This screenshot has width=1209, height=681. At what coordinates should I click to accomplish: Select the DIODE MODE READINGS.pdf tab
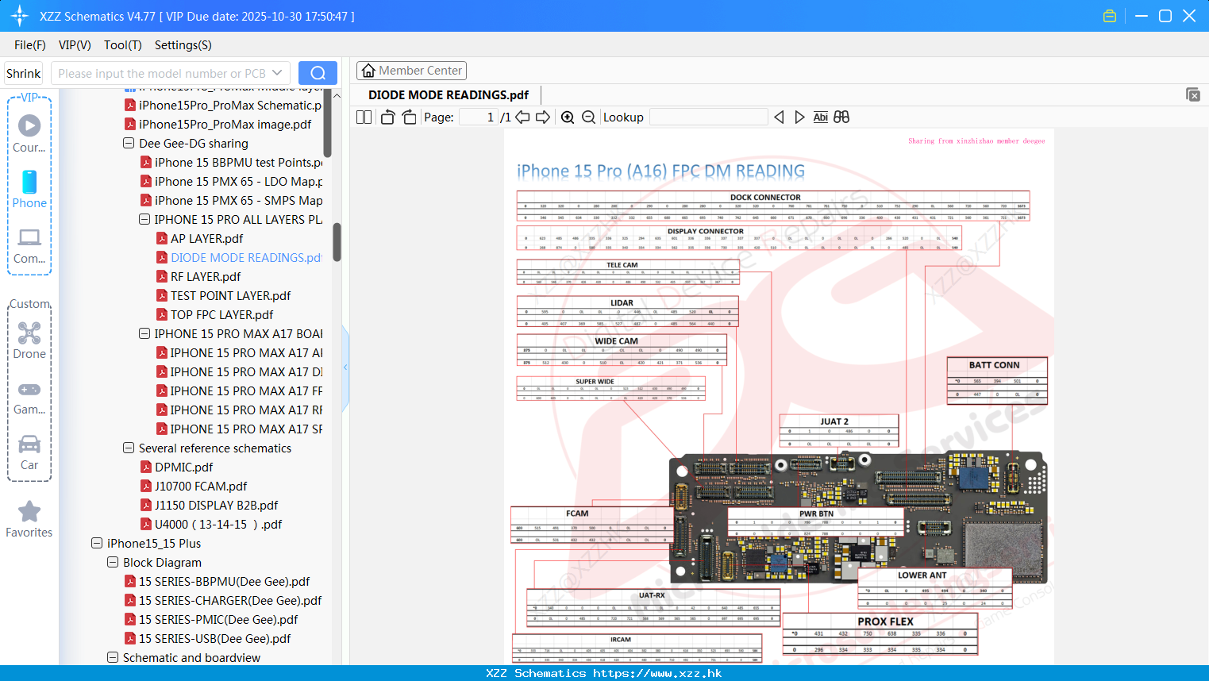449,95
